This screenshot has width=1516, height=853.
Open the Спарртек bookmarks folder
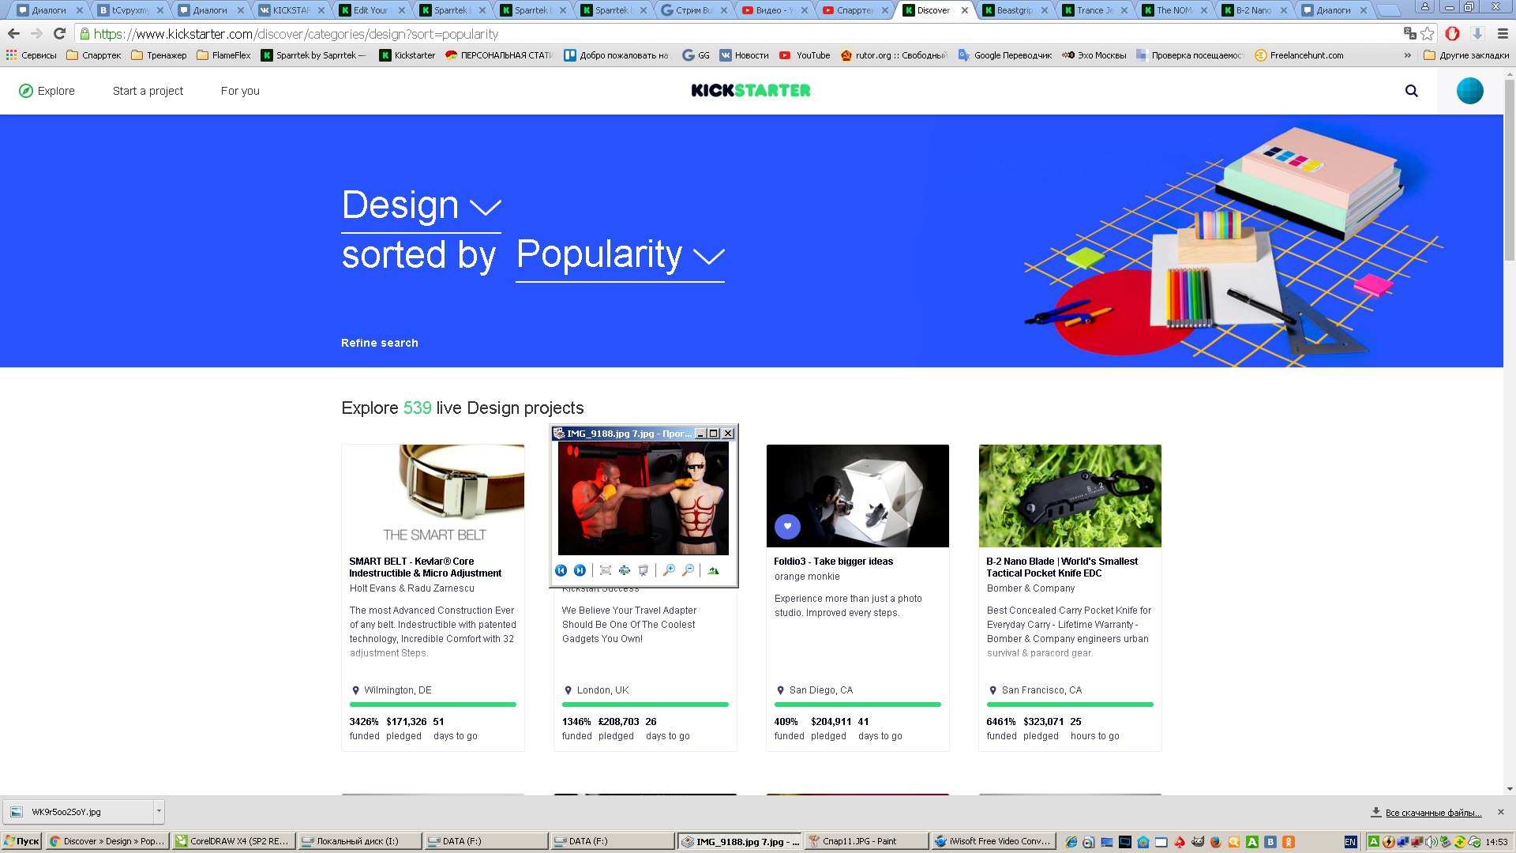94,55
